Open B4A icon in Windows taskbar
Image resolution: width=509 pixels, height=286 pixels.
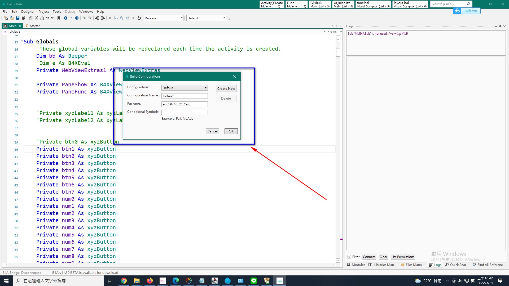point(279,281)
